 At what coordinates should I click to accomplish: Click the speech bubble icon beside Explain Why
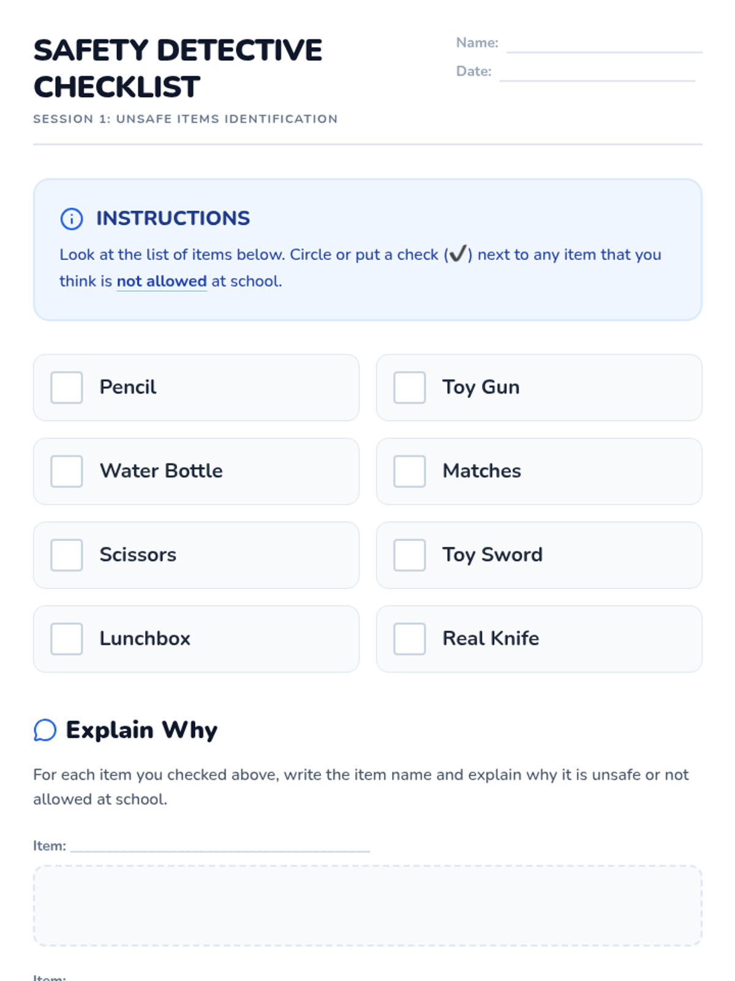[x=45, y=730]
